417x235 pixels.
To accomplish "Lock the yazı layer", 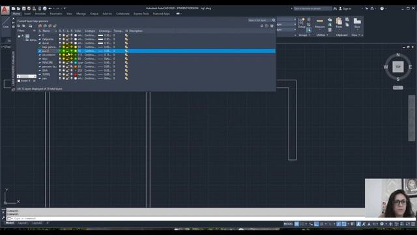I will pos(68,78).
